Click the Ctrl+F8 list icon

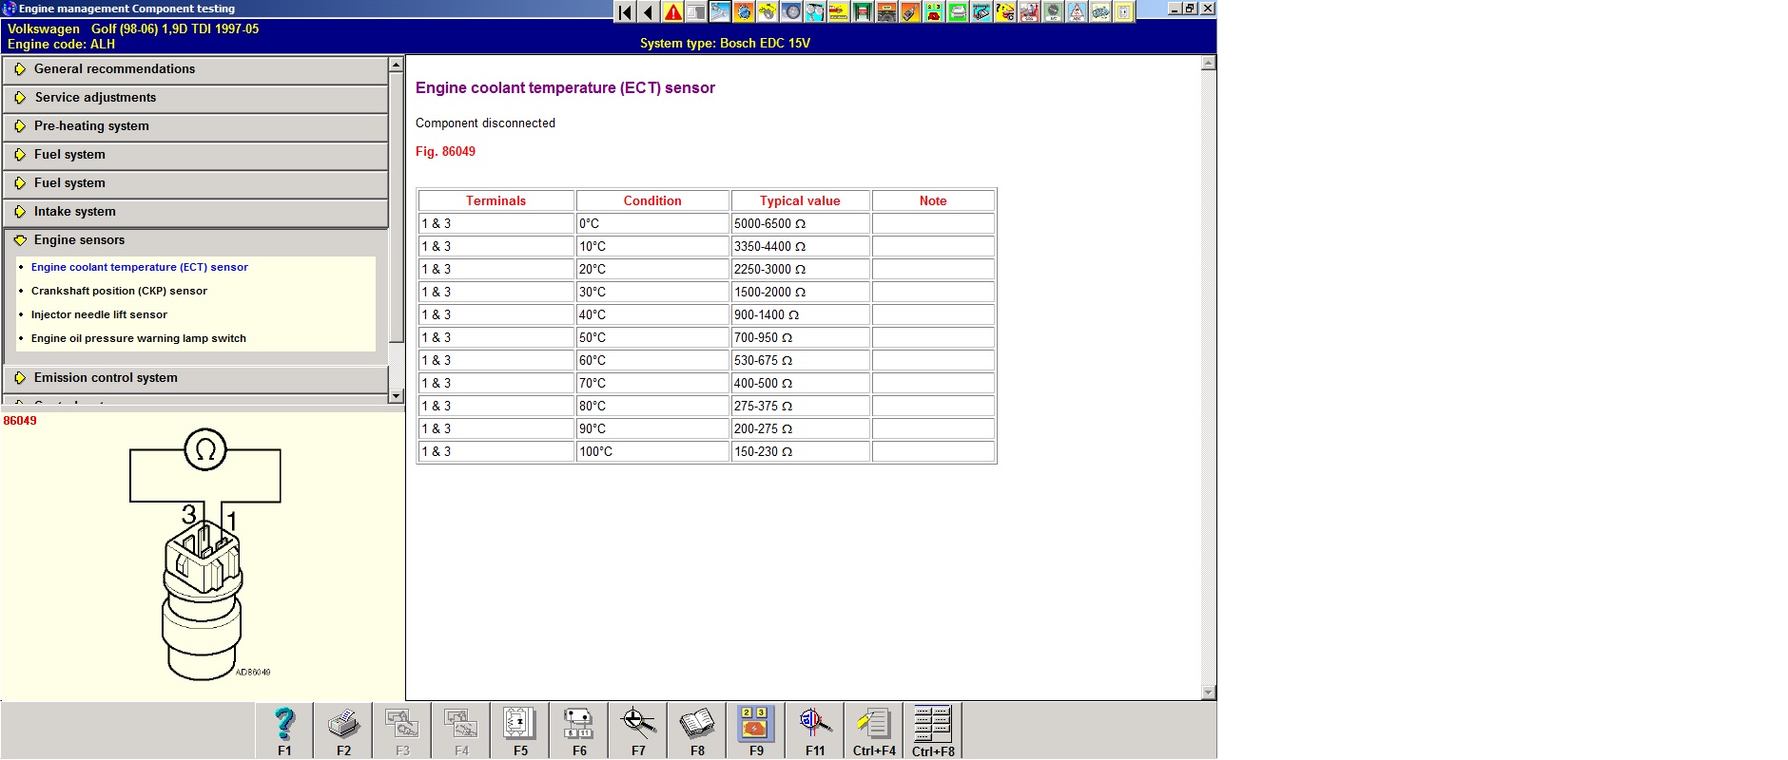pos(933,727)
